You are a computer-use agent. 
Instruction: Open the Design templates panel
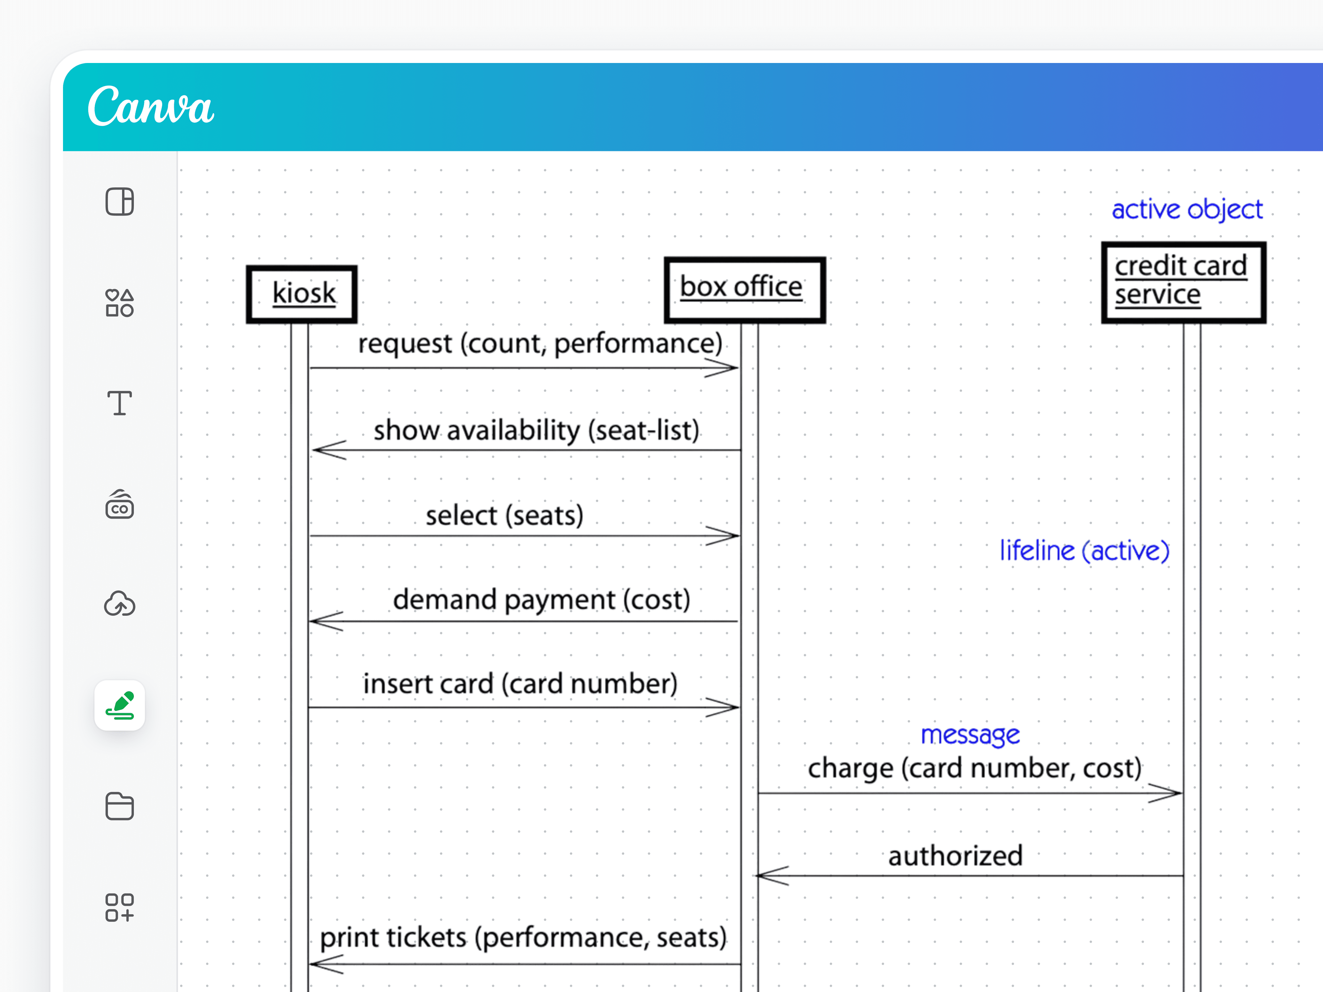pos(119,203)
